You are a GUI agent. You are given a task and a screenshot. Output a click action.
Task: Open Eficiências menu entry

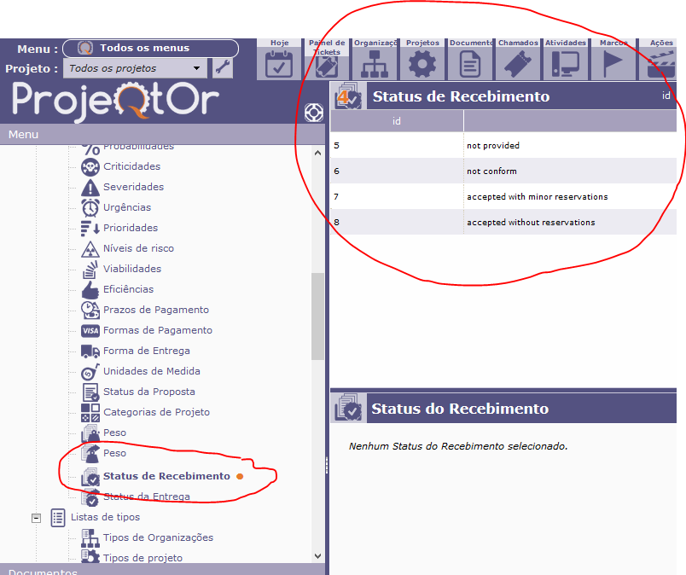pos(128,289)
